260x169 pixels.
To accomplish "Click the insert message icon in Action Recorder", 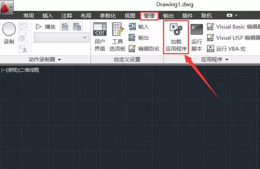I will click(23, 26).
